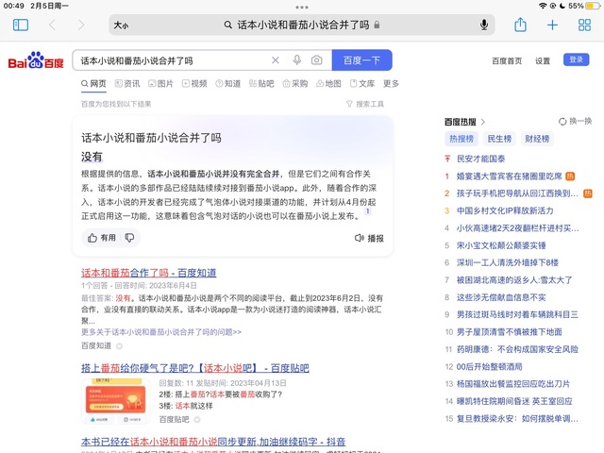Open the 本书已经在话本小说和番茄小说同步更新 抖音 result

coord(213,442)
